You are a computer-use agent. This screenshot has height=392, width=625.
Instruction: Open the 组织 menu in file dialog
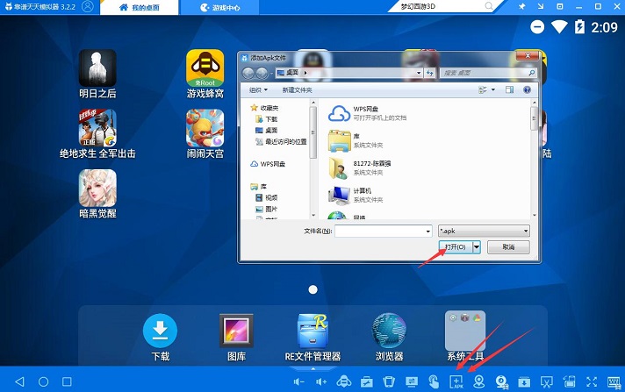tap(258, 90)
